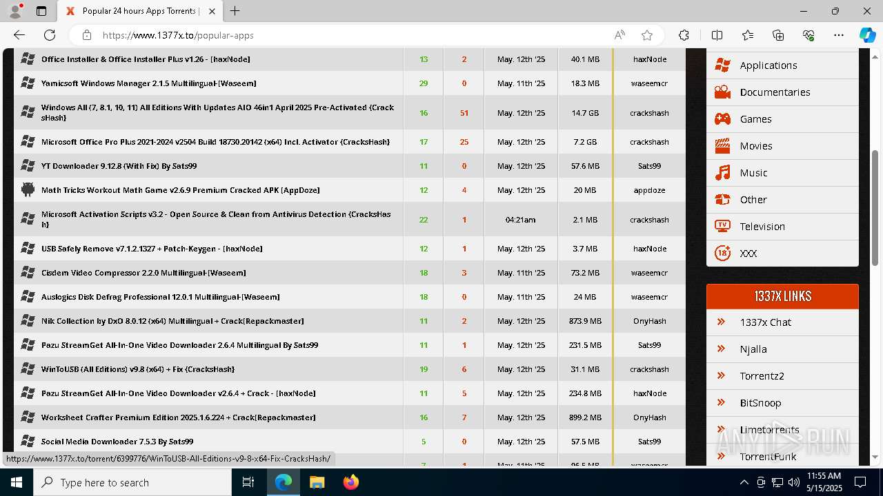Open browser Extensions puzzle icon
The height and width of the screenshot is (496, 883).
coord(684,35)
